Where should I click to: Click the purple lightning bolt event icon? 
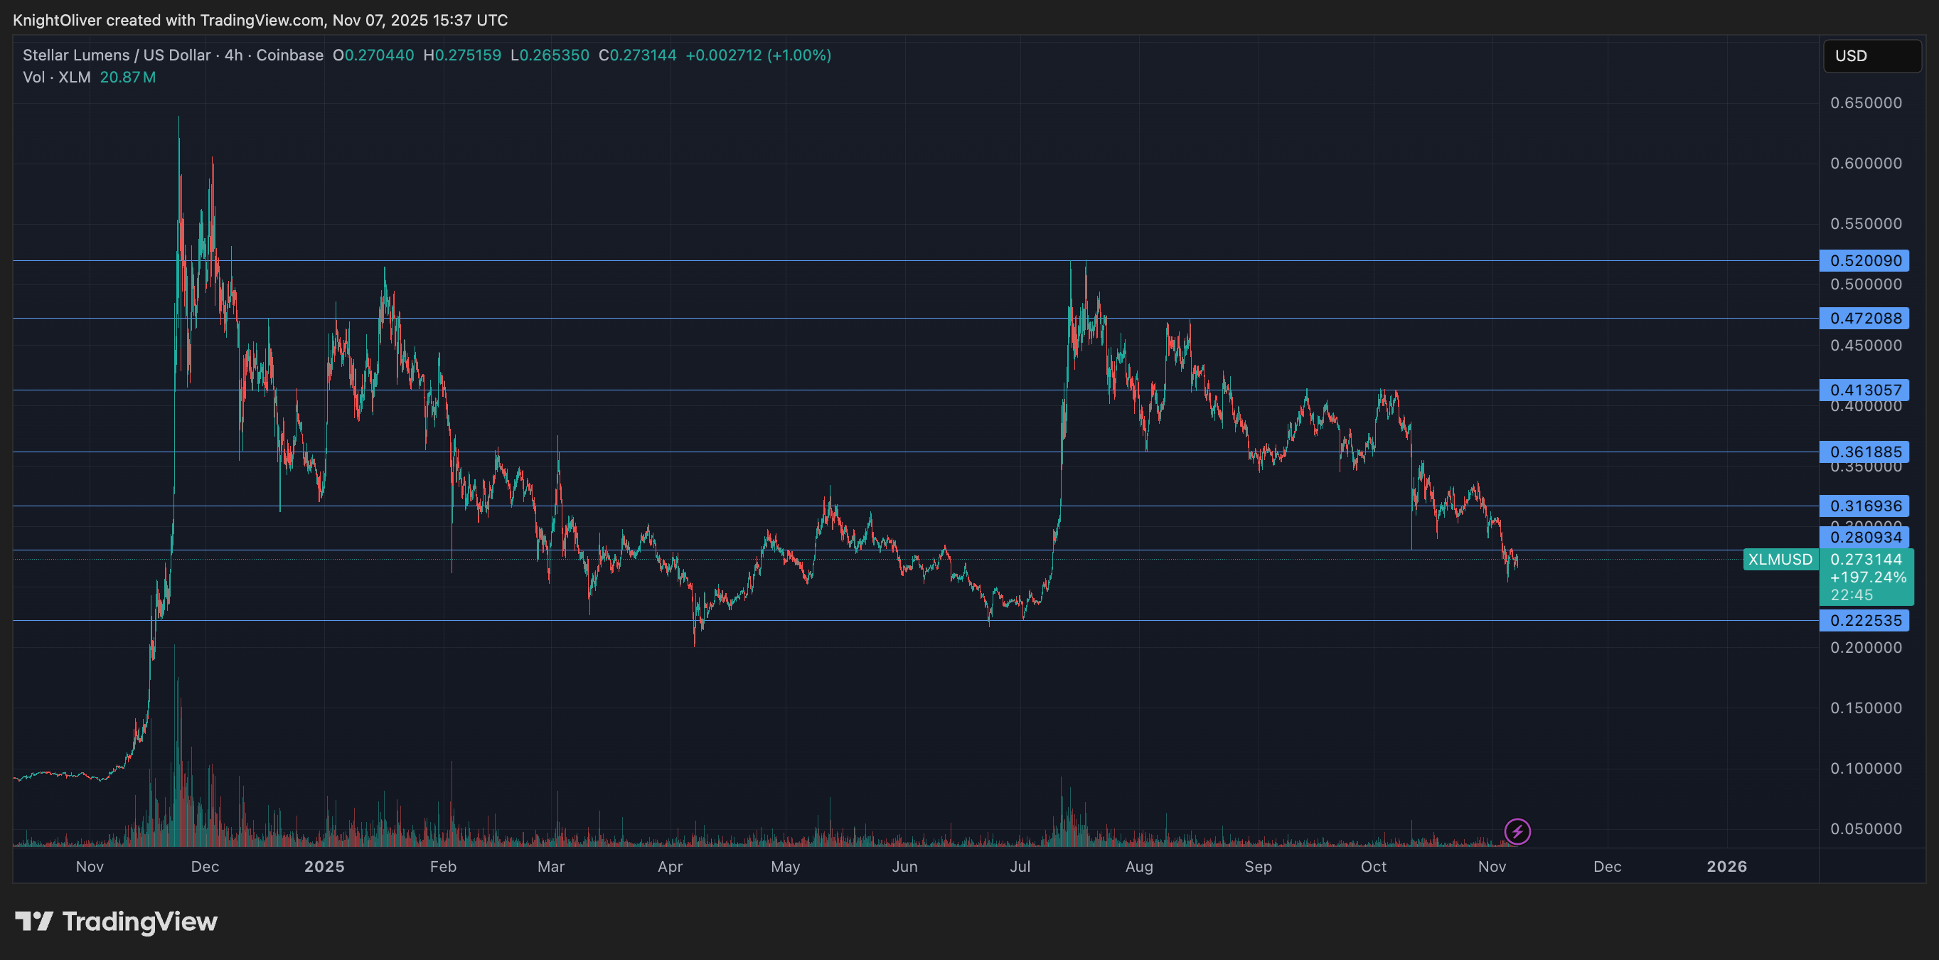click(1517, 831)
